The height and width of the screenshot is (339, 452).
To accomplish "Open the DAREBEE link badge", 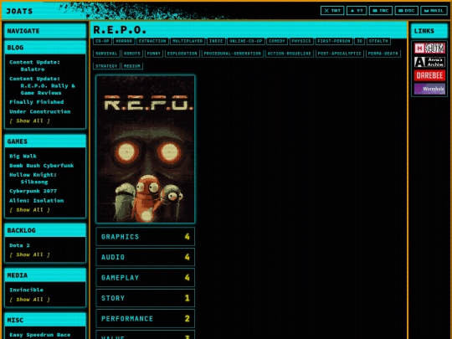I will (429, 75).
